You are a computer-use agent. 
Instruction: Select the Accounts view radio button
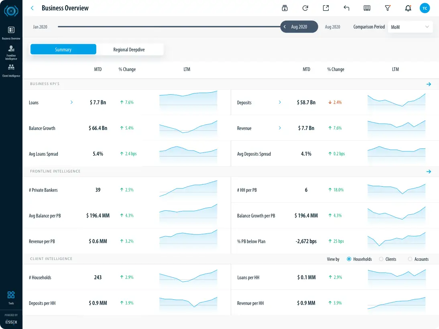pyautogui.click(x=410, y=259)
